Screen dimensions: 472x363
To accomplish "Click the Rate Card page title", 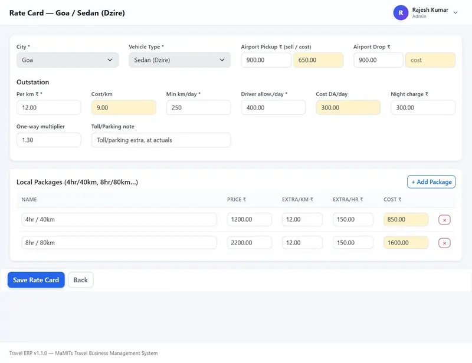I will click(67, 13).
